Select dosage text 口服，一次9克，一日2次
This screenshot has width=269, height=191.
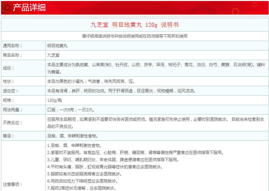click(71, 110)
